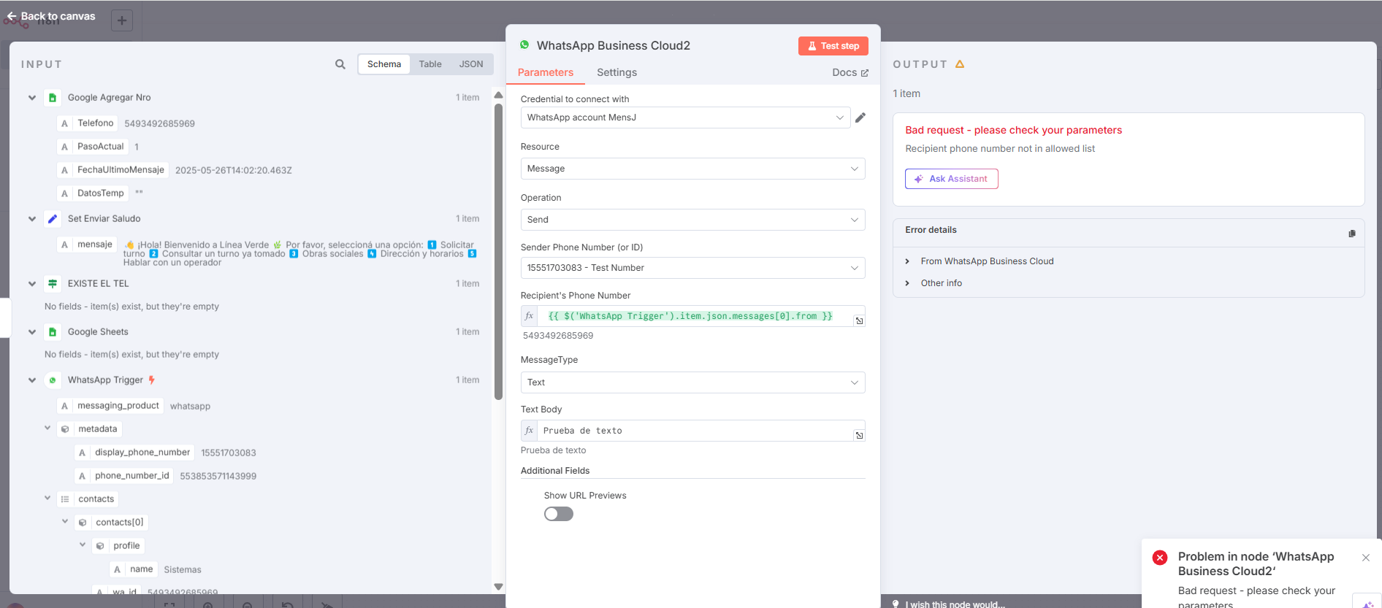The width and height of the screenshot is (1382, 608).
Task: Copy error details with the copy icon
Action: coord(1352,234)
